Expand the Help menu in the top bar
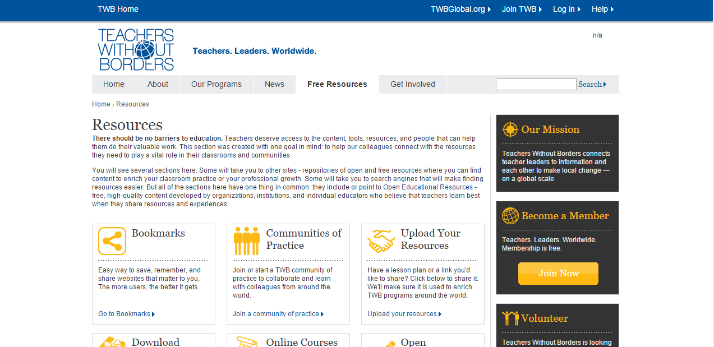Viewport: 714px width, 347px height. click(x=602, y=9)
